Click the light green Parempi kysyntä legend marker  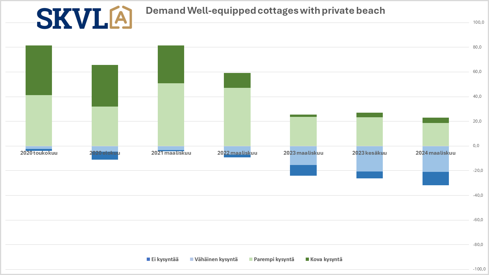click(x=251, y=259)
